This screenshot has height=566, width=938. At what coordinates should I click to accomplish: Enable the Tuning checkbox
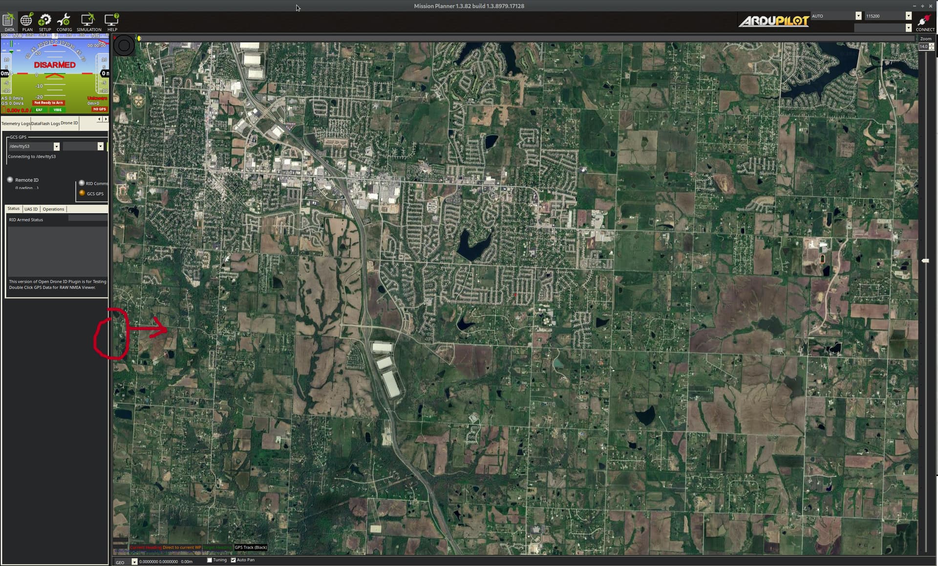click(210, 560)
